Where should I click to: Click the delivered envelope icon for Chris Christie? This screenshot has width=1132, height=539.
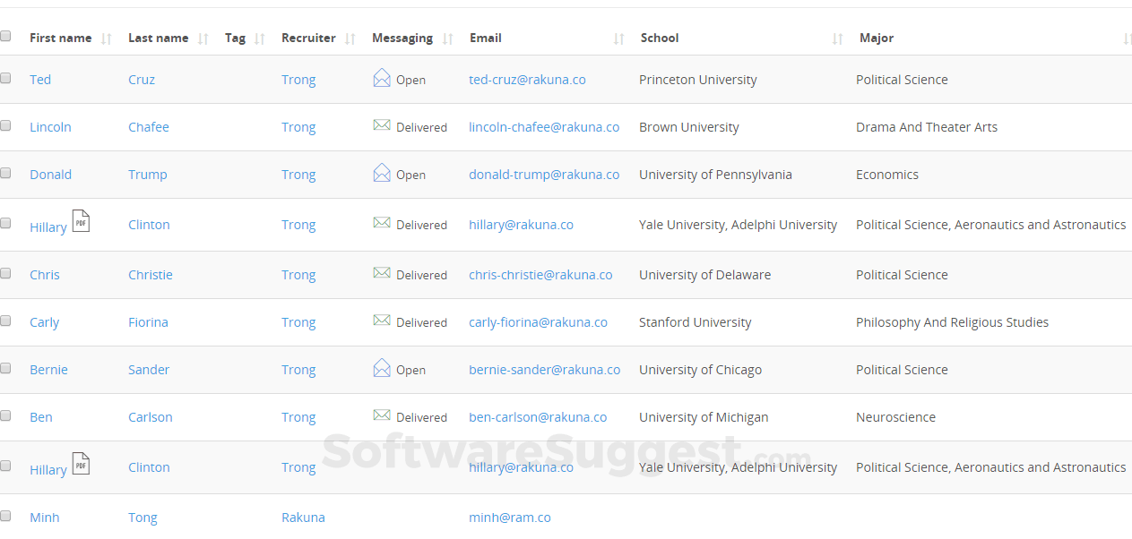point(382,273)
